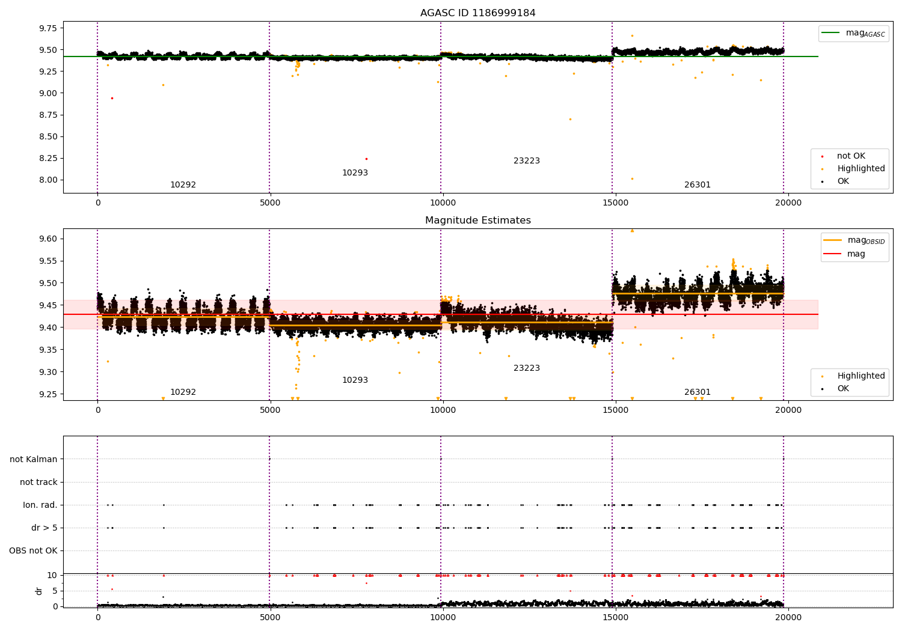Click y-axis tick 9.75

pos(48,28)
